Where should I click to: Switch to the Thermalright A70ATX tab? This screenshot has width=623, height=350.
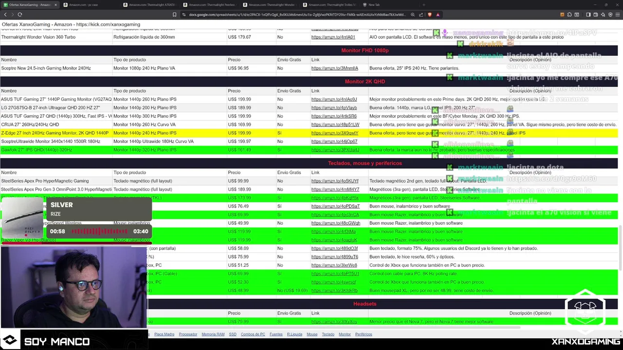pos(150,5)
